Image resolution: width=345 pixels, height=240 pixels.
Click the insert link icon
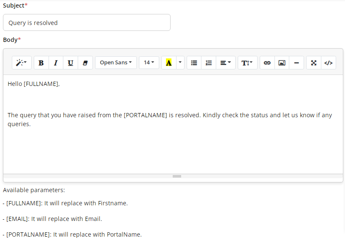(x=267, y=63)
